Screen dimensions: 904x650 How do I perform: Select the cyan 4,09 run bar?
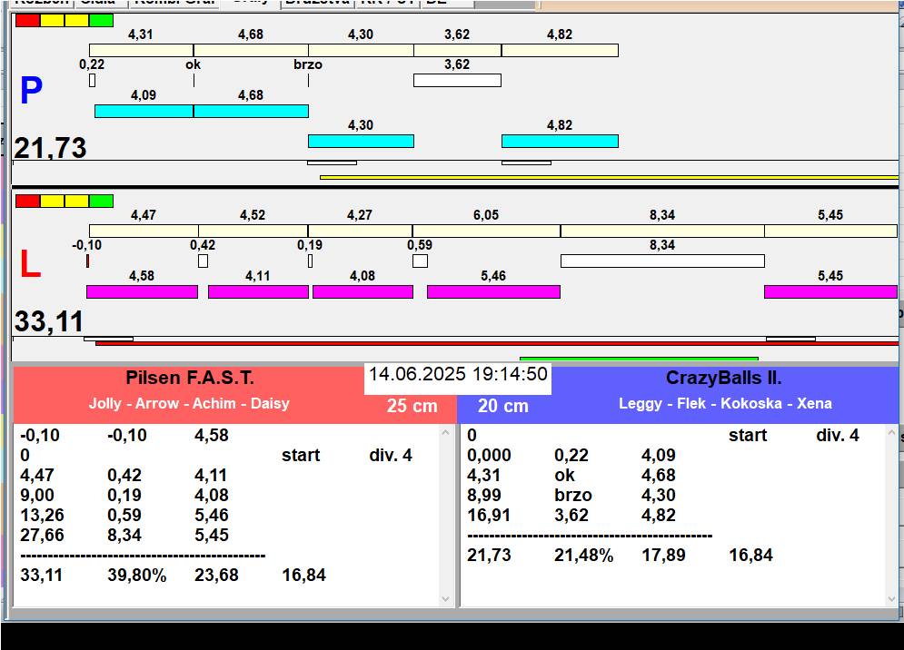(144, 111)
